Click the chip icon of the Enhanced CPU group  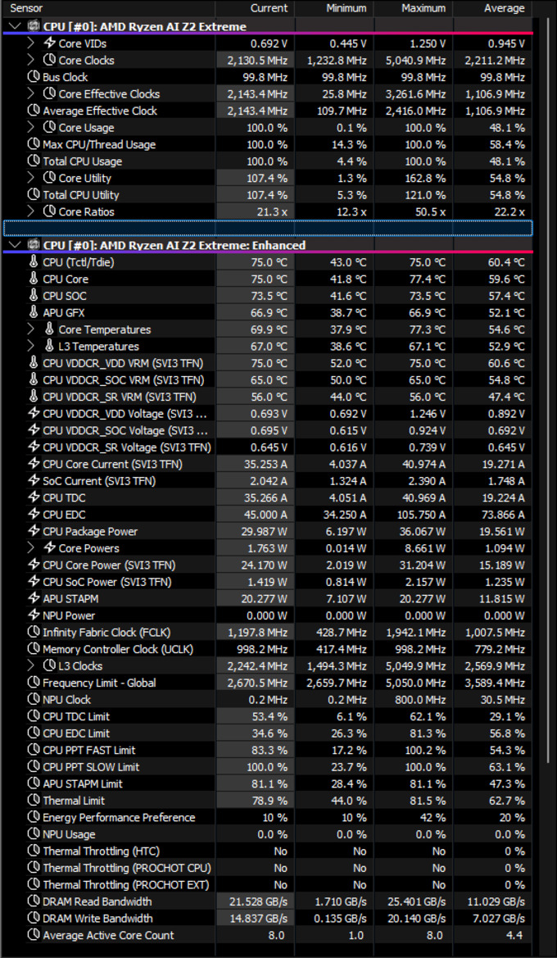click(34, 245)
